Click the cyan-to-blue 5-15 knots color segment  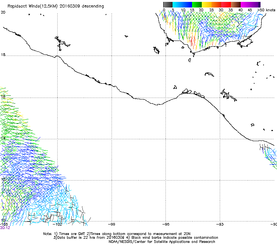pos(182,5)
